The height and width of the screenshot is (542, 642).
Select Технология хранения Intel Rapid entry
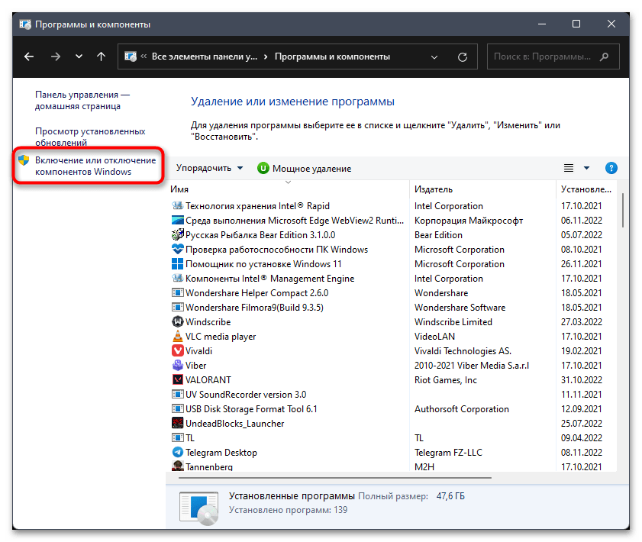click(257, 206)
